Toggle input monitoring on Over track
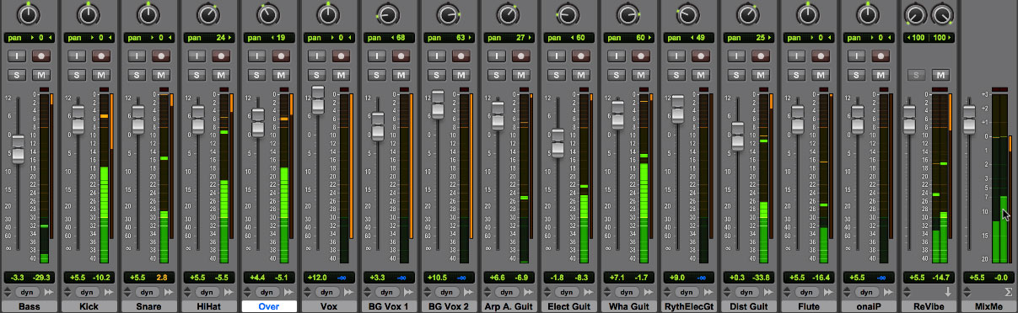This screenshot has width=1018, height=313. [256, 56]
